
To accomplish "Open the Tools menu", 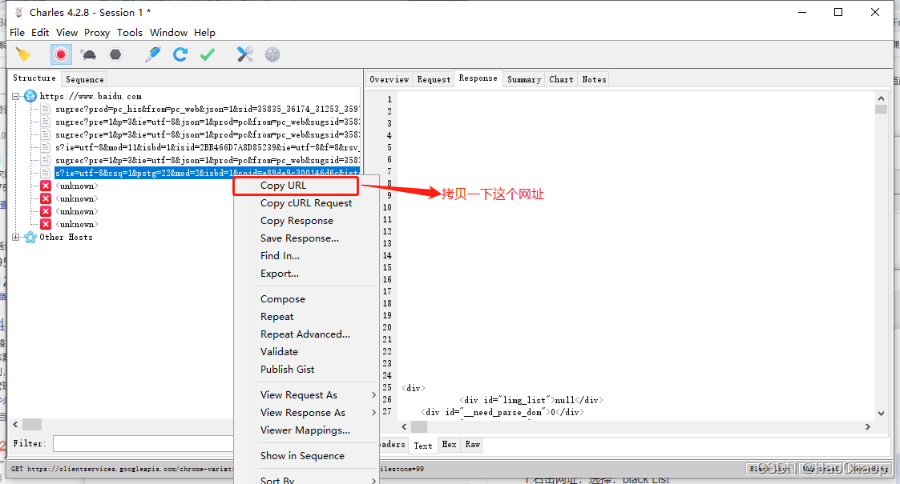I will click(x=130, y=33).
